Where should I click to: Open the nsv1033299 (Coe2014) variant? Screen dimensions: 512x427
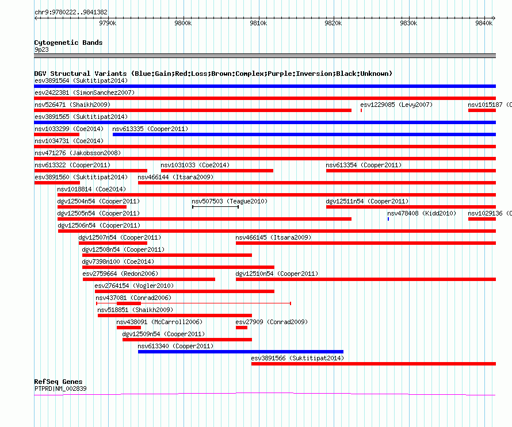click(x=69, y=129)
